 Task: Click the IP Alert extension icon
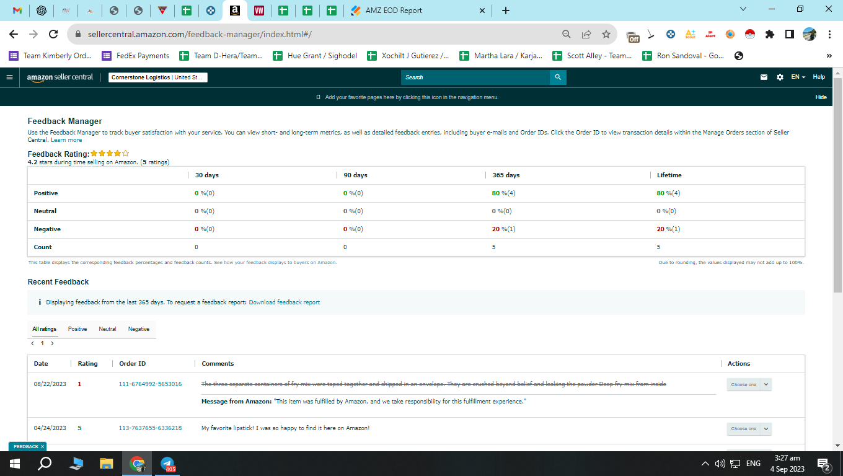[x=710, y=34]
